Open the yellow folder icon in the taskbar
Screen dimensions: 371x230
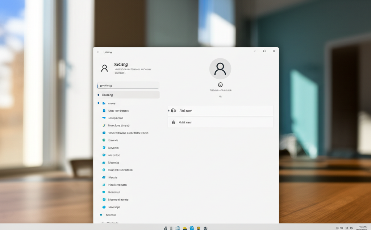(x=185, y=228)
